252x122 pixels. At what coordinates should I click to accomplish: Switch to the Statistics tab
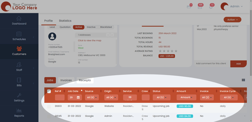click(65, 21)
